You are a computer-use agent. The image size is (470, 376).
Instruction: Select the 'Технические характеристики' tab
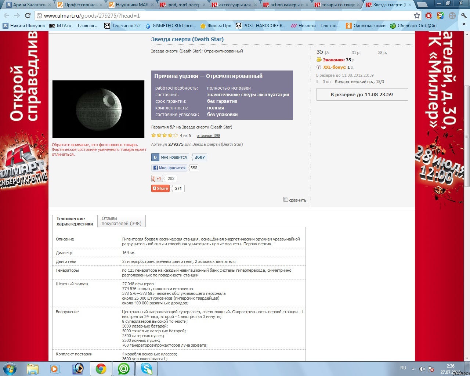click(x=75, y=221)
